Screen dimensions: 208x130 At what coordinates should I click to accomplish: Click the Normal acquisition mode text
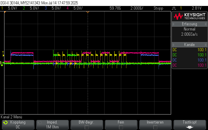190,29
